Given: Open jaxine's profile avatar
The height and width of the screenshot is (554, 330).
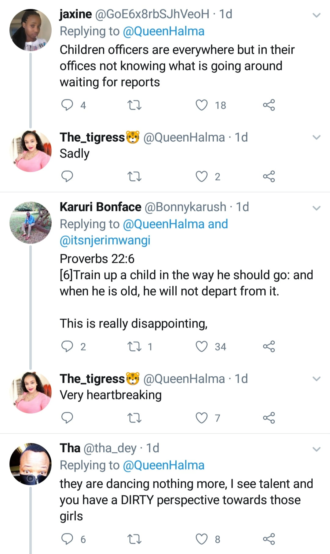Looking at the screenshot, I should [x=31, y=30].
